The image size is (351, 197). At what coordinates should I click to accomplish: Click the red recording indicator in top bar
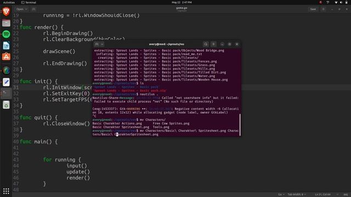pyautogui.click(x=320, y=2)
